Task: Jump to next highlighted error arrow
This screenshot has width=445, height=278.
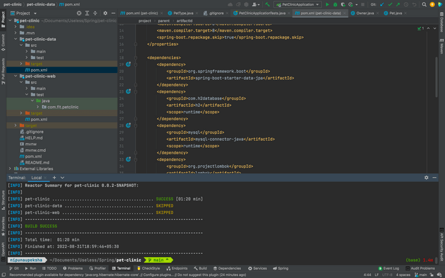Action: pos(434,29)
